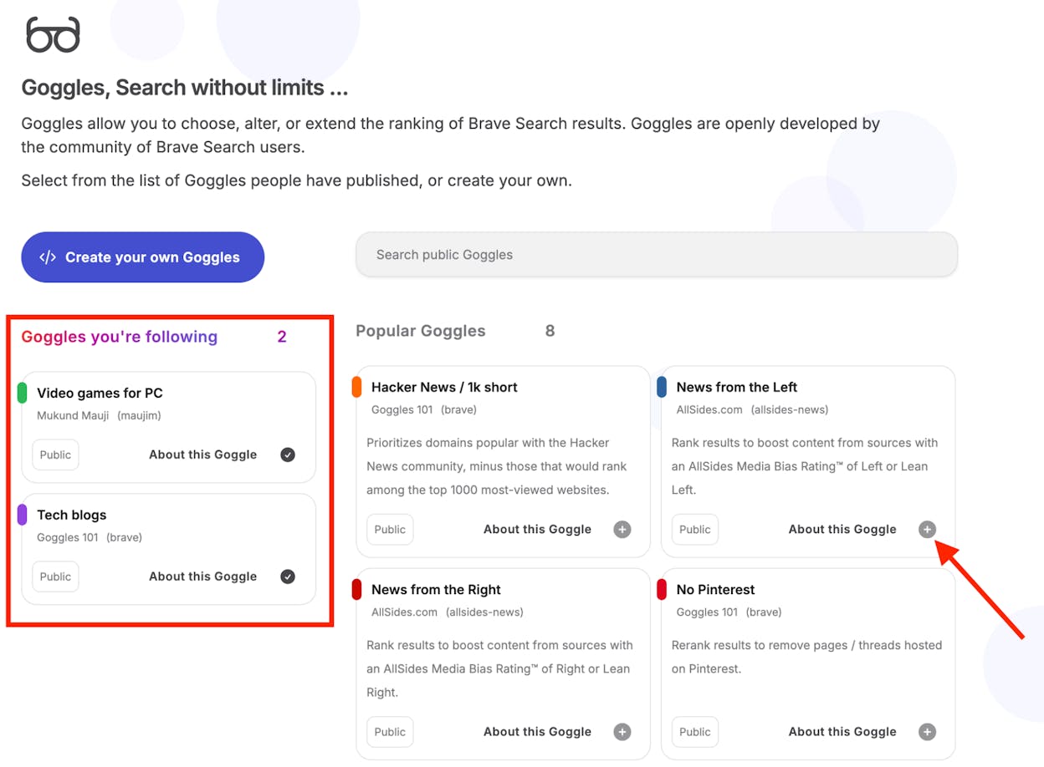Open the Video games for PC title
The width and height of the screenshot is (1044, 767).
coord(100,393)
